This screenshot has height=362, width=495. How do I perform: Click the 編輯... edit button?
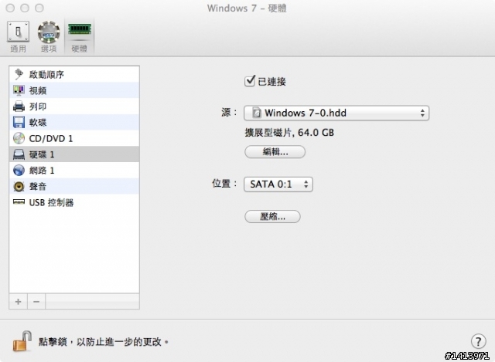275,152
